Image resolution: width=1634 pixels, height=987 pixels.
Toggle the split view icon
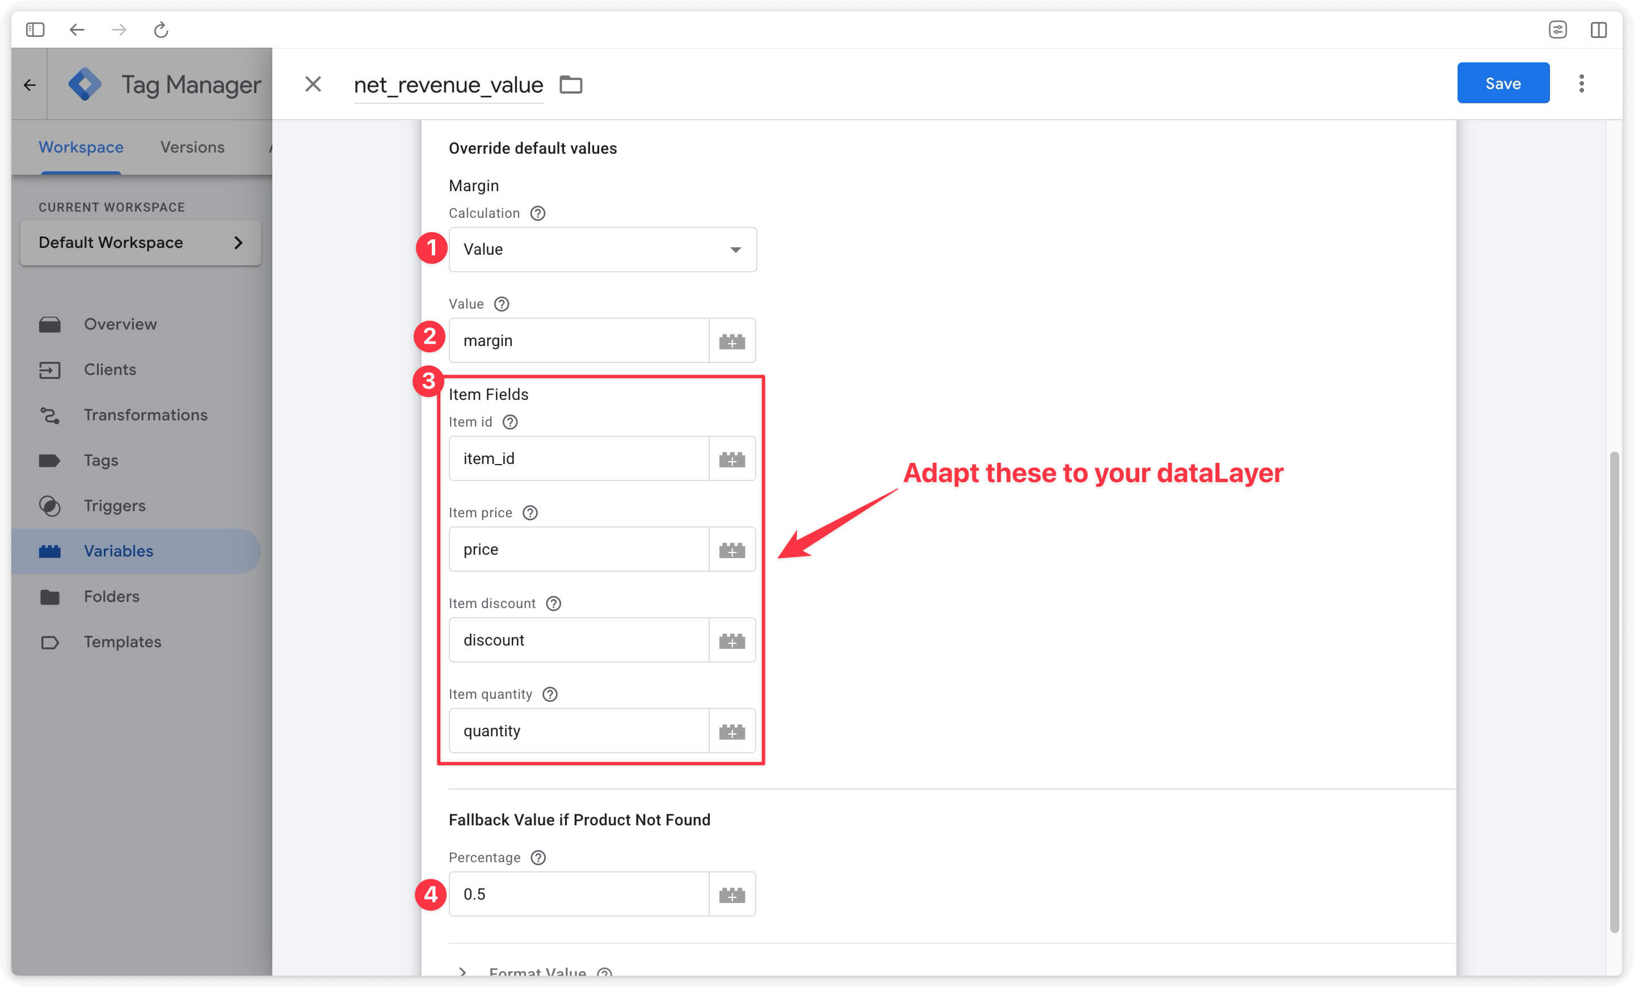click(1598, 30)
